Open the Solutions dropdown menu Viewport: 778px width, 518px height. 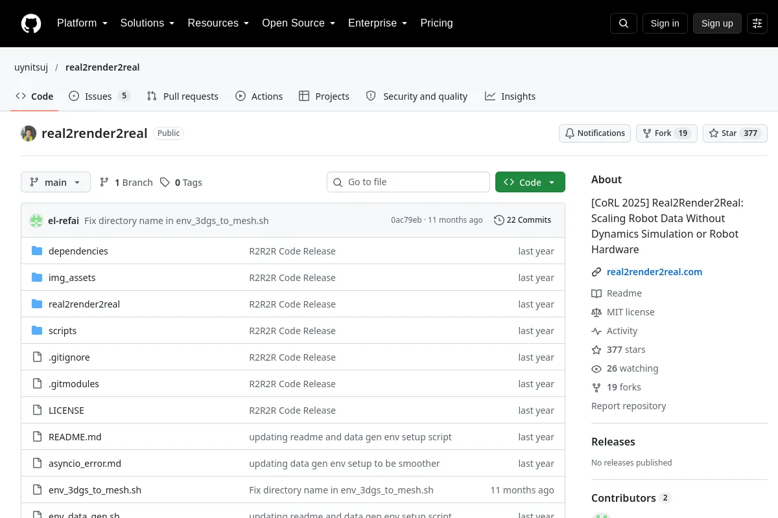click(x=147, y=23)
